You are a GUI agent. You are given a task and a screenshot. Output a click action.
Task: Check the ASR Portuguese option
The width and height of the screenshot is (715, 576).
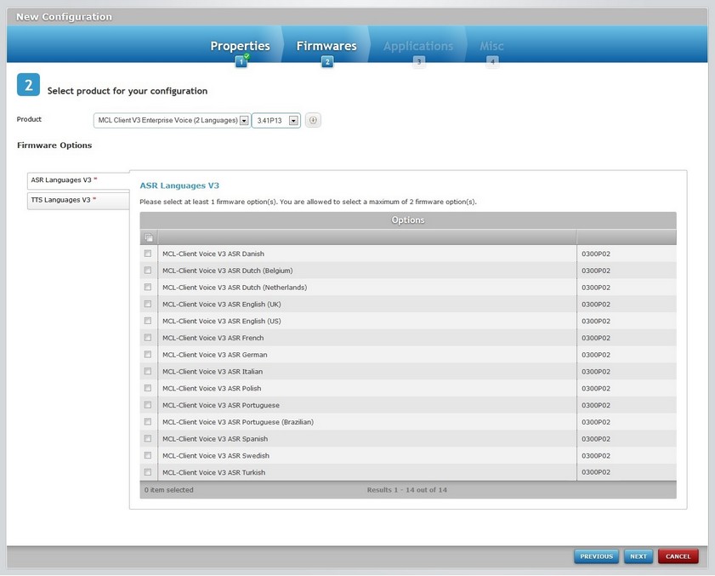(148, 405)
